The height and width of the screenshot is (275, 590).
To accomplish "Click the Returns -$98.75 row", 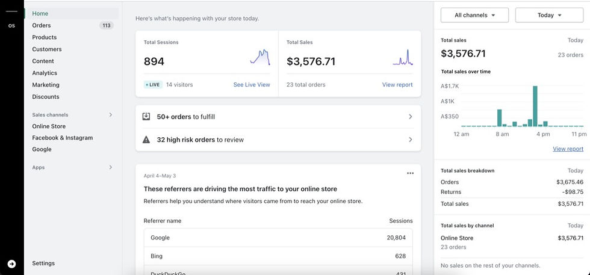I will pos(512,192).
